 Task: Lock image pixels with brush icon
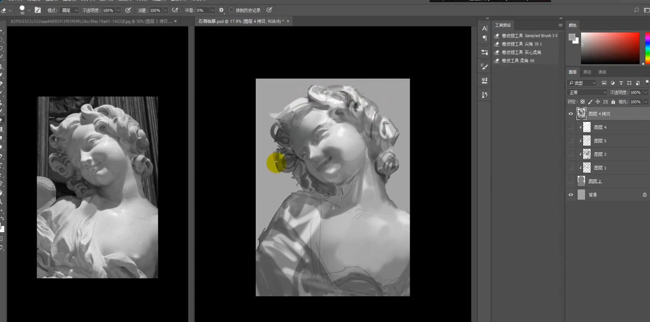(x=590, y=102)
